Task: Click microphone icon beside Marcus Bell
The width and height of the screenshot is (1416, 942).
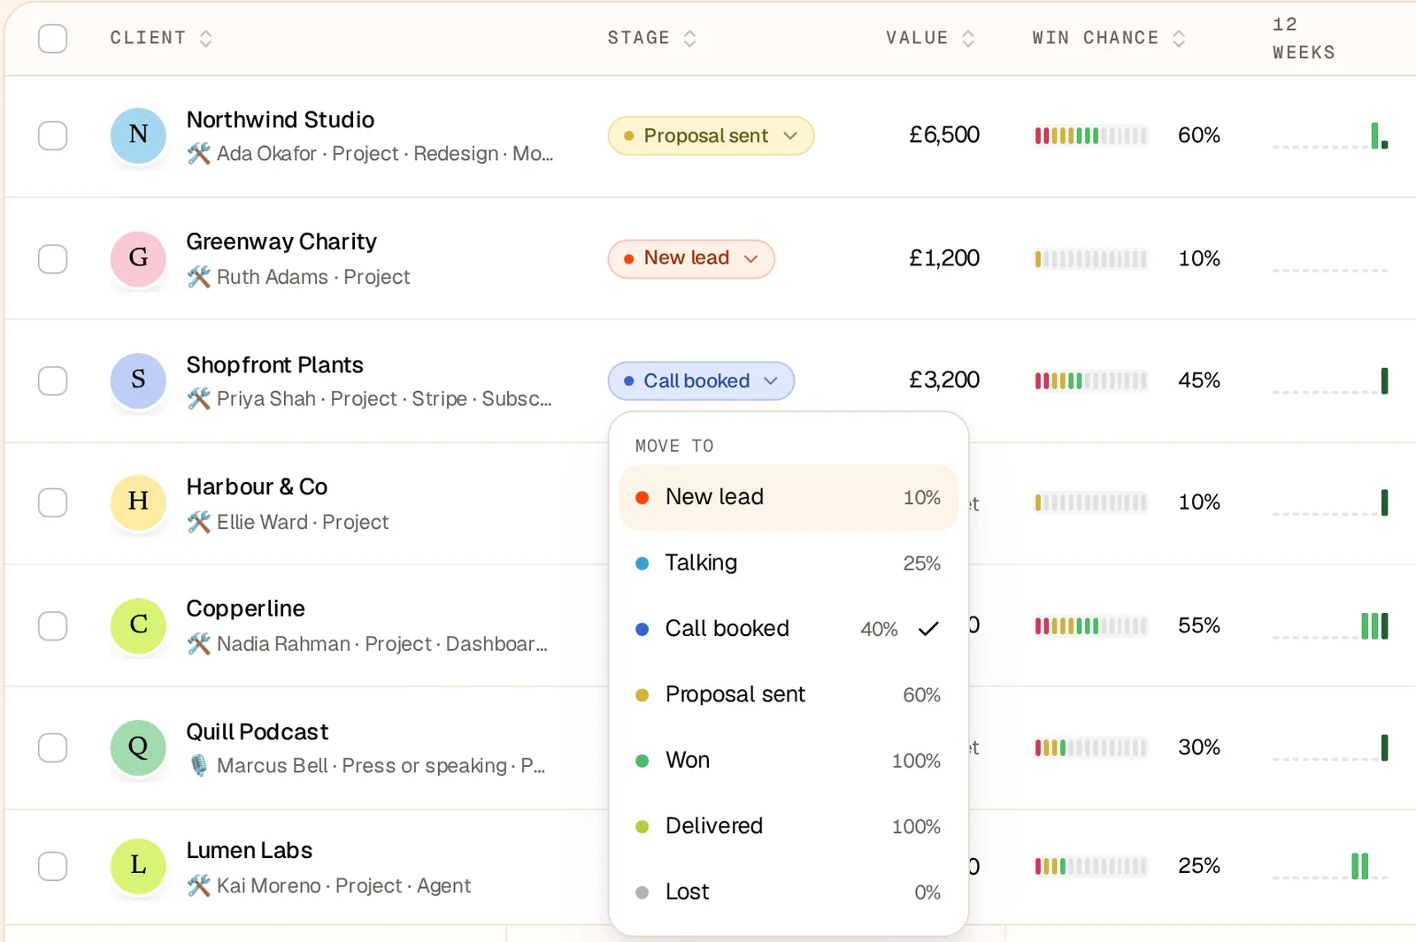Action: pos(199,765)
